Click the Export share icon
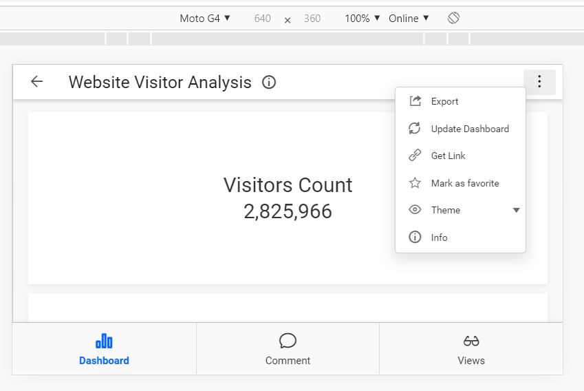This screenshot has width=584, height=391. coord(415,101)
